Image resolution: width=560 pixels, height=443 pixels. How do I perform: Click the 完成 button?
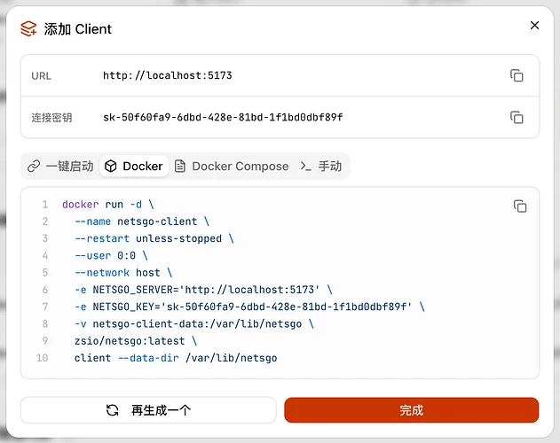click(x=412, y=410)
